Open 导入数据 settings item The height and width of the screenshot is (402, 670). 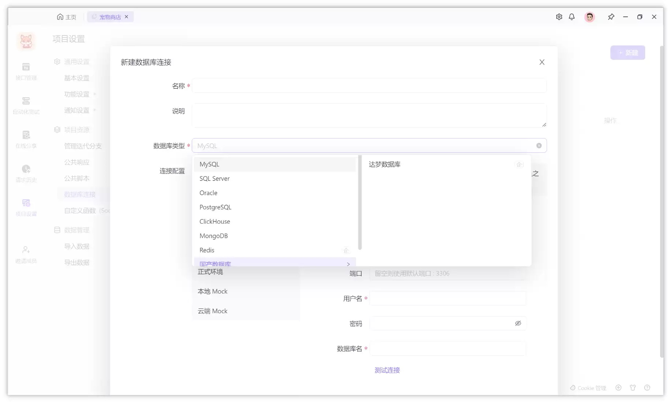(76, 246)
